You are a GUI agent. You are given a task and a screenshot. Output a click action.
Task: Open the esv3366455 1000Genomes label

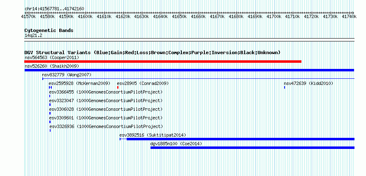[x=106, y=92]
